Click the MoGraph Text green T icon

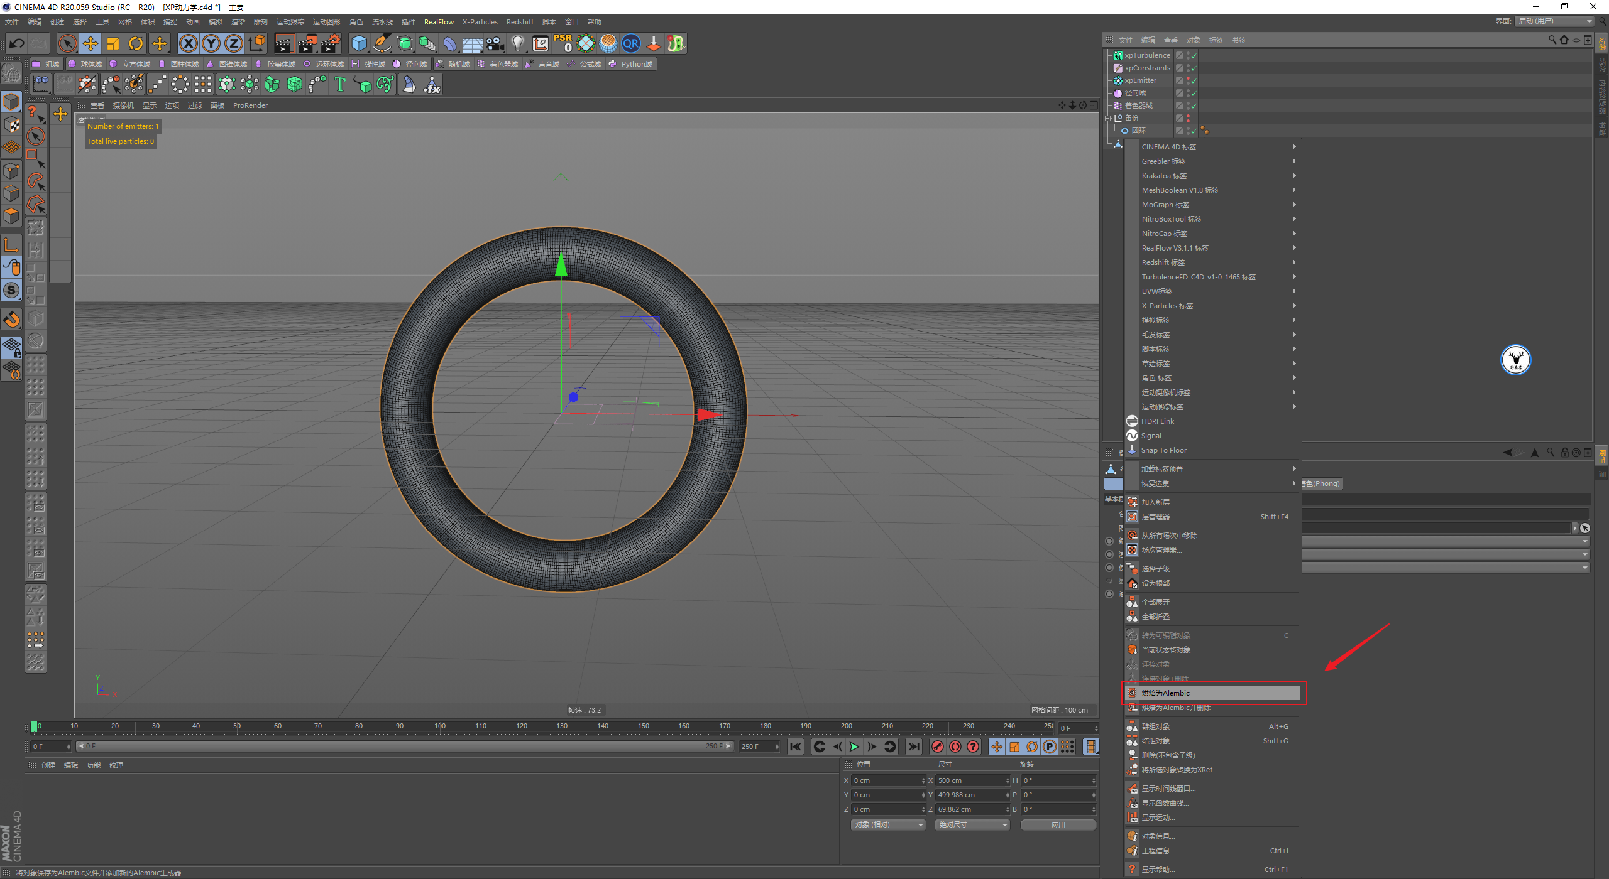[340, 84]
